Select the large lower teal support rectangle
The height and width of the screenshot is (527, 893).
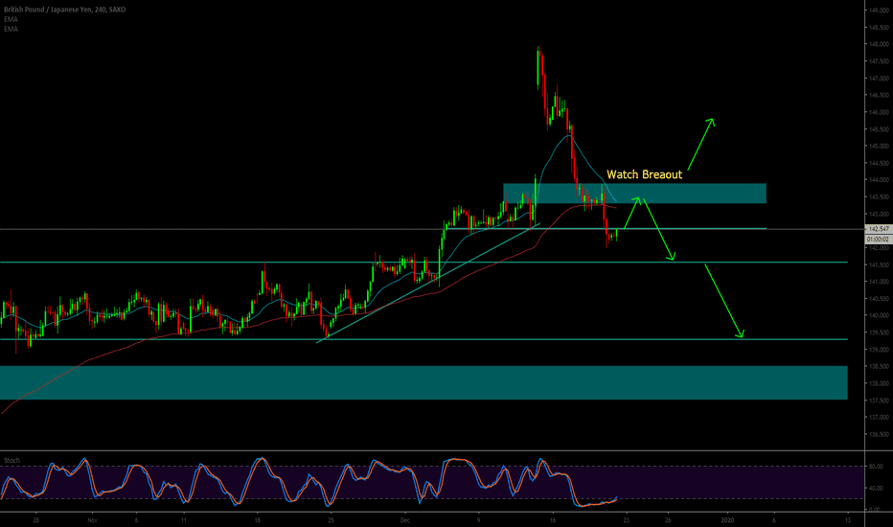tap(422, 382)
